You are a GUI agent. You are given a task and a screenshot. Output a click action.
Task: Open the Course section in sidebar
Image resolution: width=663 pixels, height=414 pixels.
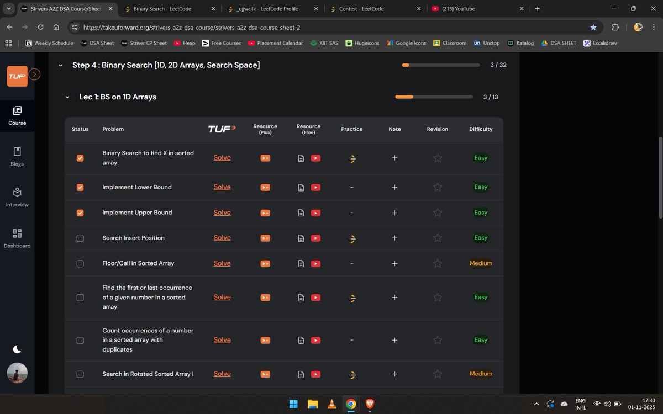(17, 116)
